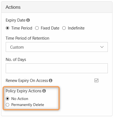Click the info icon beside Expiry Date
113x118 pixels.
click(x=28, y=20)
